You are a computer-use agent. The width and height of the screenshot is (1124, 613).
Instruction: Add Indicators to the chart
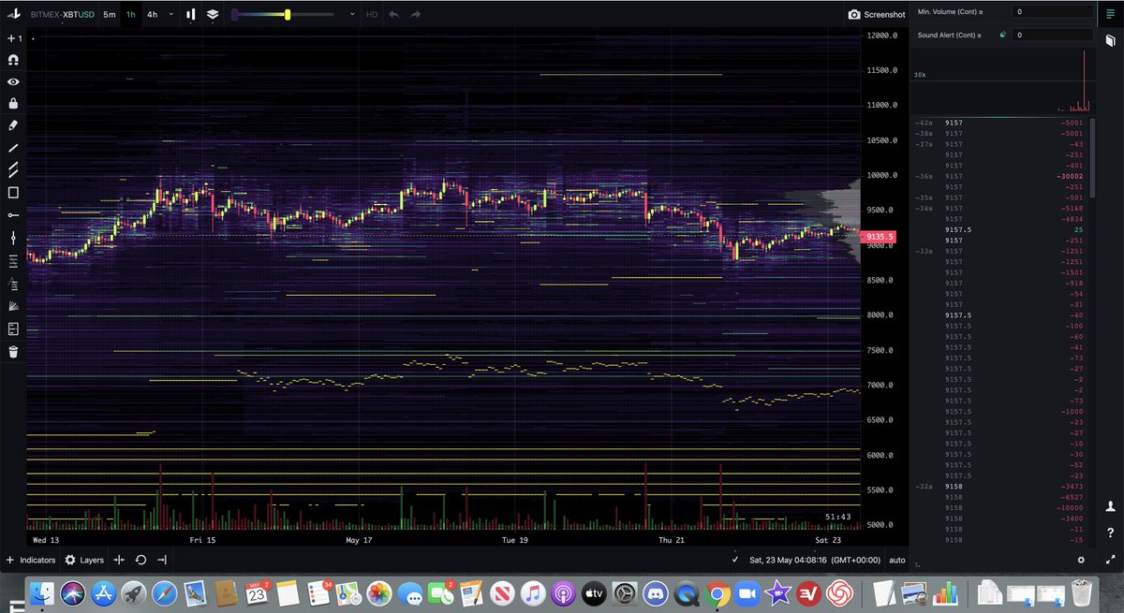[x=31, y=560]
